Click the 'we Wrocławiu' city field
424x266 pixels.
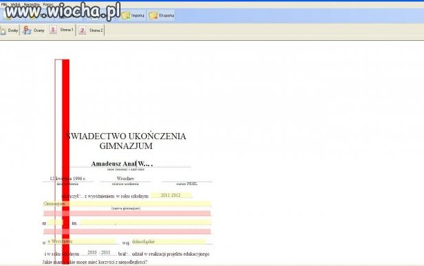tap(82, 241)
